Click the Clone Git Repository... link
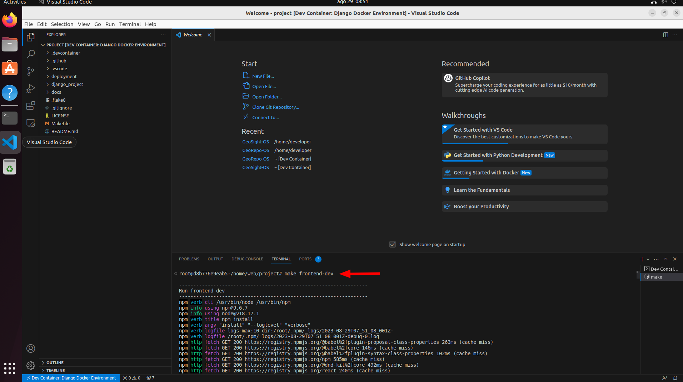Image resolution: width=683 pixels, height=382 pixels. pyautogui.click(x=275, y=107)
